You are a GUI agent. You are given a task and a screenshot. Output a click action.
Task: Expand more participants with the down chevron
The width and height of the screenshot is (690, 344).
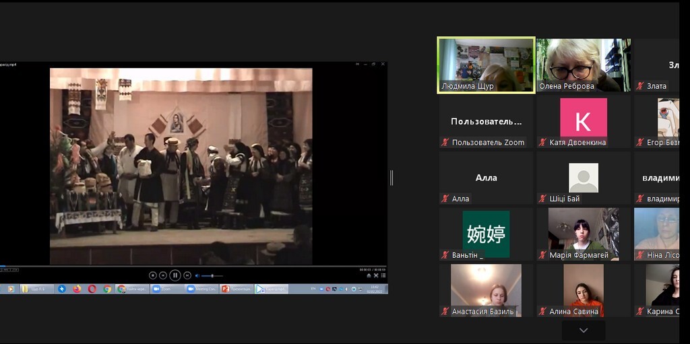click(x=584, y=331)
